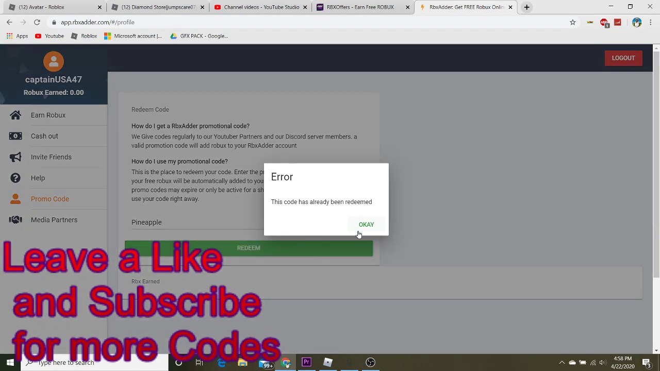Screen dimensions: 660x371
Task: Launch Microsoft Edge from the taskbar
Action: point(221,362)
